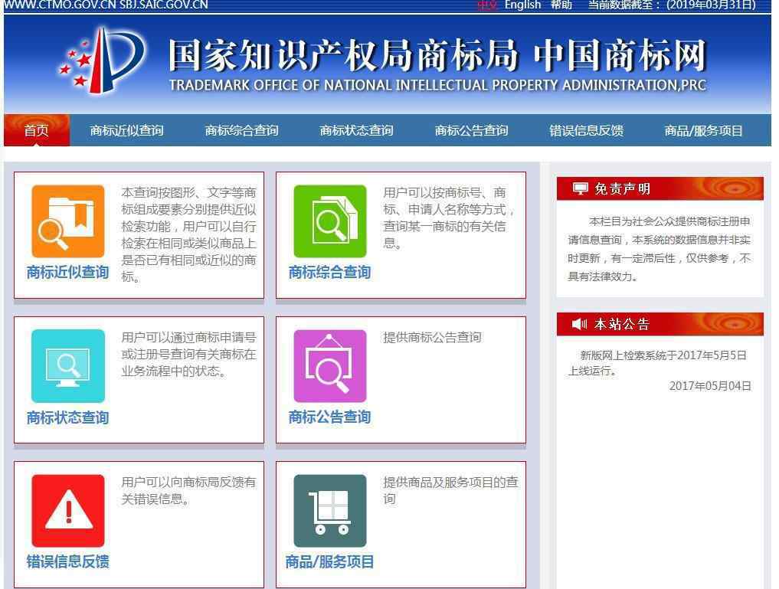Open 商标综合查询 in the navigation bar

(242, 131)
